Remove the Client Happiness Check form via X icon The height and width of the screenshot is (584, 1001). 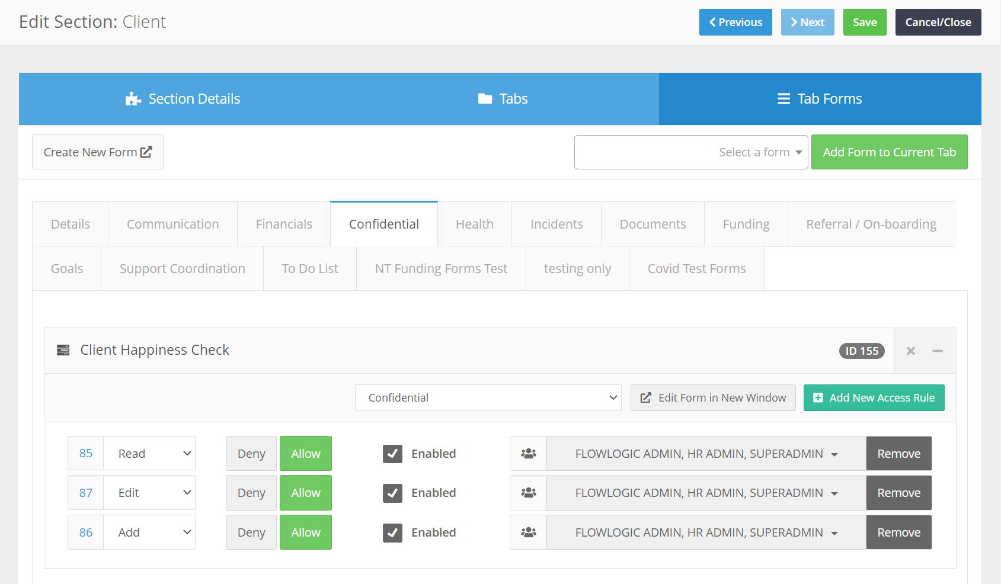point(911,351)
